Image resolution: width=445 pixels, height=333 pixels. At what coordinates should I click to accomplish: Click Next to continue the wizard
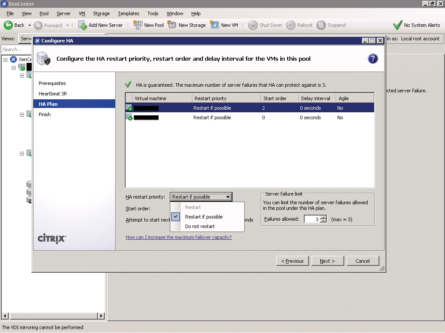(327, 261)
